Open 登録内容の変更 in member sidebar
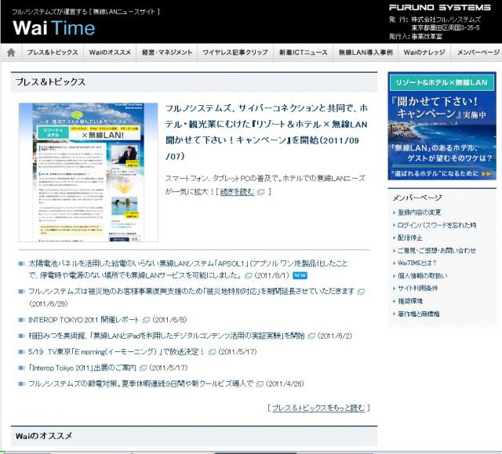The image size is (502, 454). click(x=419, y=212)
